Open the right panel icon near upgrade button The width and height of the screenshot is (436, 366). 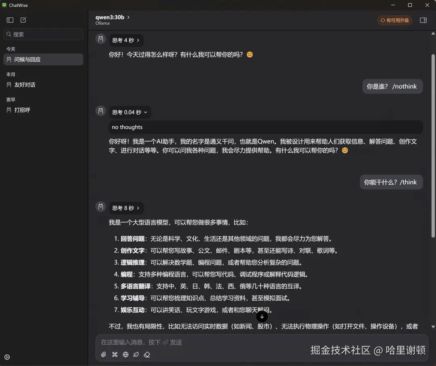click(423, 19)
